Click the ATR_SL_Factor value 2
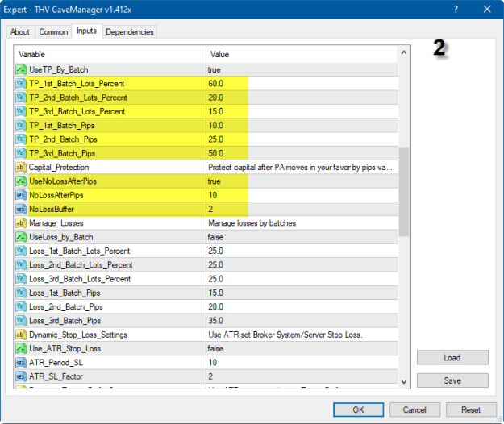Image resolution: width=504 pixels, height=424 pixels. pos(210,376)
